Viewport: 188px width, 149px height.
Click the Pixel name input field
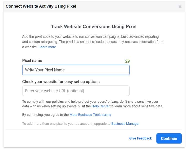(x=76, y=70)
